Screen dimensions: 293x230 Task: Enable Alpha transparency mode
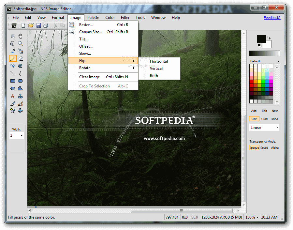(x=275, y=147)
